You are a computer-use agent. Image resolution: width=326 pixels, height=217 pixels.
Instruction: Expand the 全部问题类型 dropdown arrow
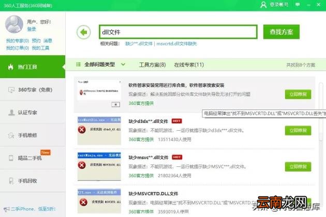[x=123, y=65]
